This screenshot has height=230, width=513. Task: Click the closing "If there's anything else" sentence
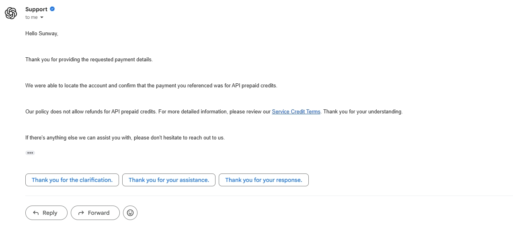[x=125, y=138]
